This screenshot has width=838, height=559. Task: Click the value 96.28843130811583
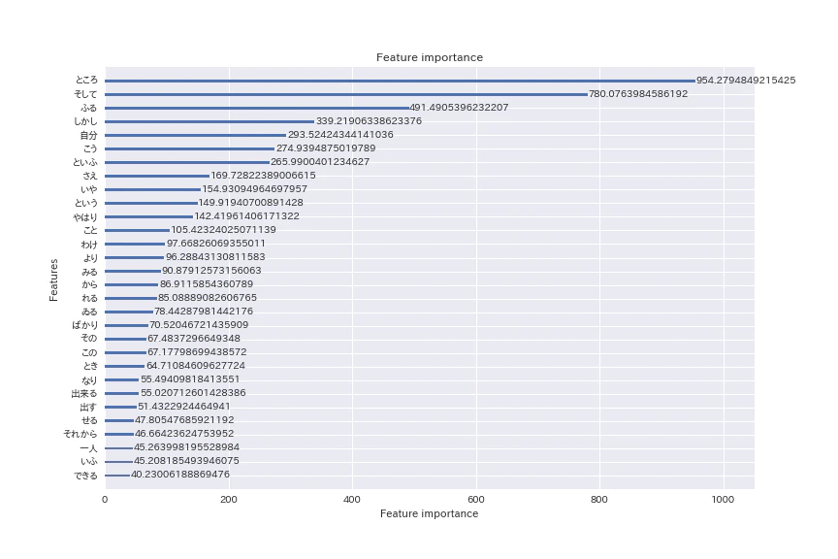pyautogui.click(x=215, y=257)
